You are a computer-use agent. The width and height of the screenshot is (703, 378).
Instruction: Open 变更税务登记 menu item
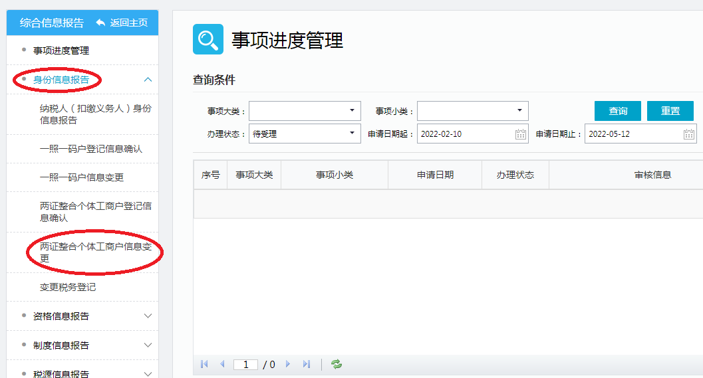(x=68, y=287)
